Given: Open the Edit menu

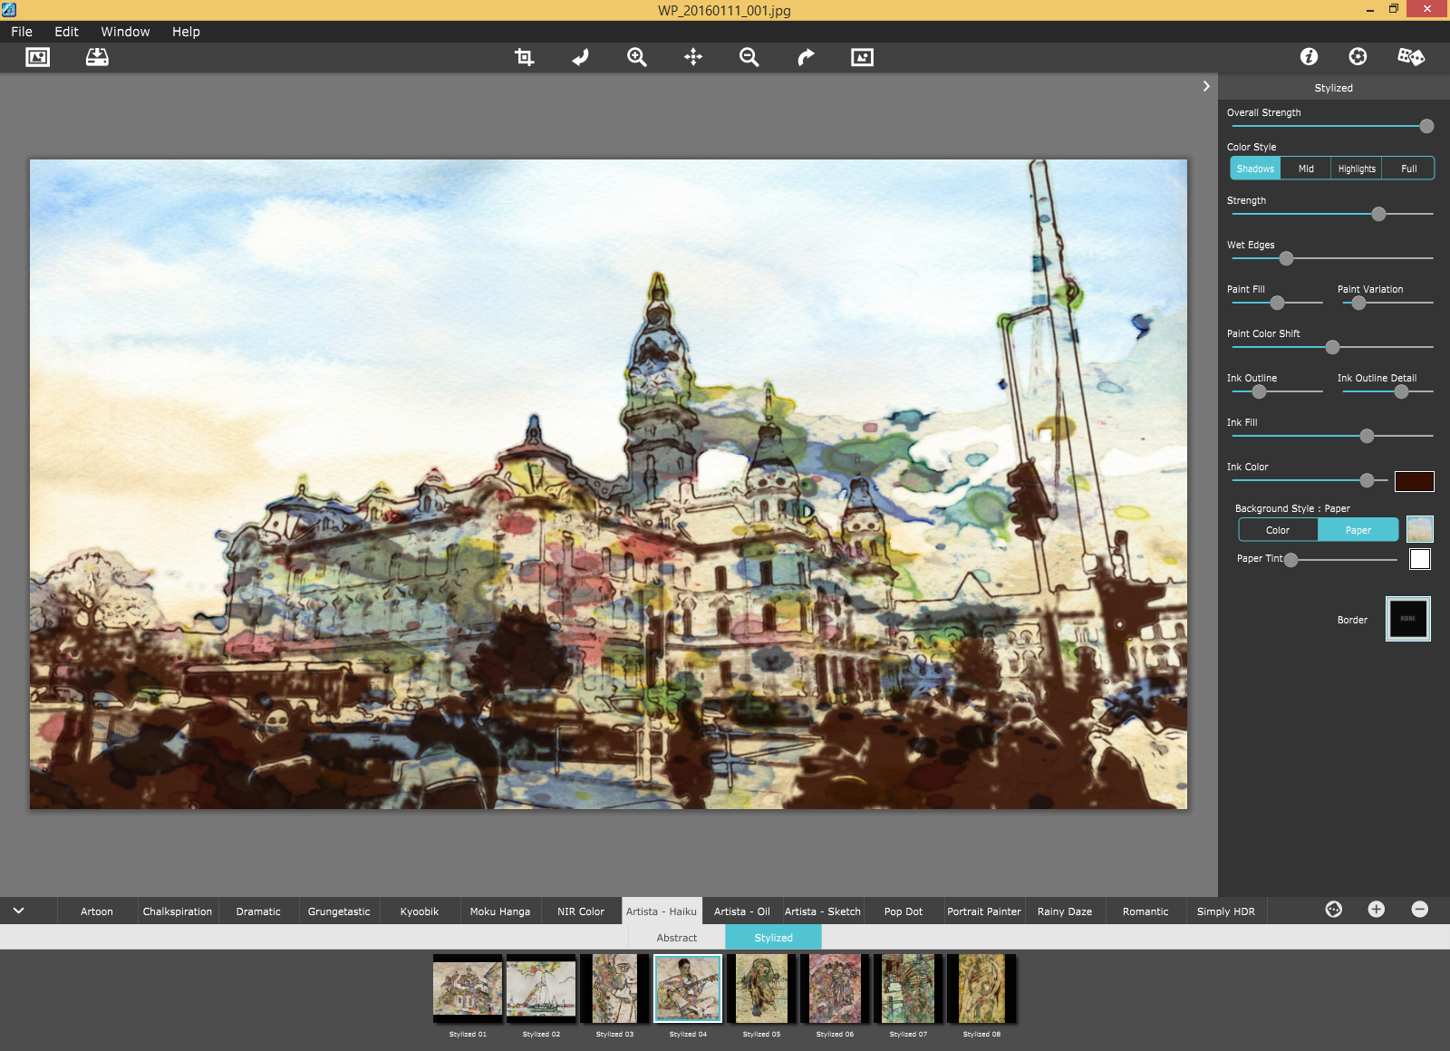Looking at the screenshot, I should pyautogui.click(x=66, y=32).
